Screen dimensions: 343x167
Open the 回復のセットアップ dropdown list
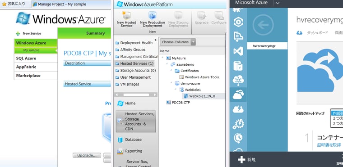[337, 118]
